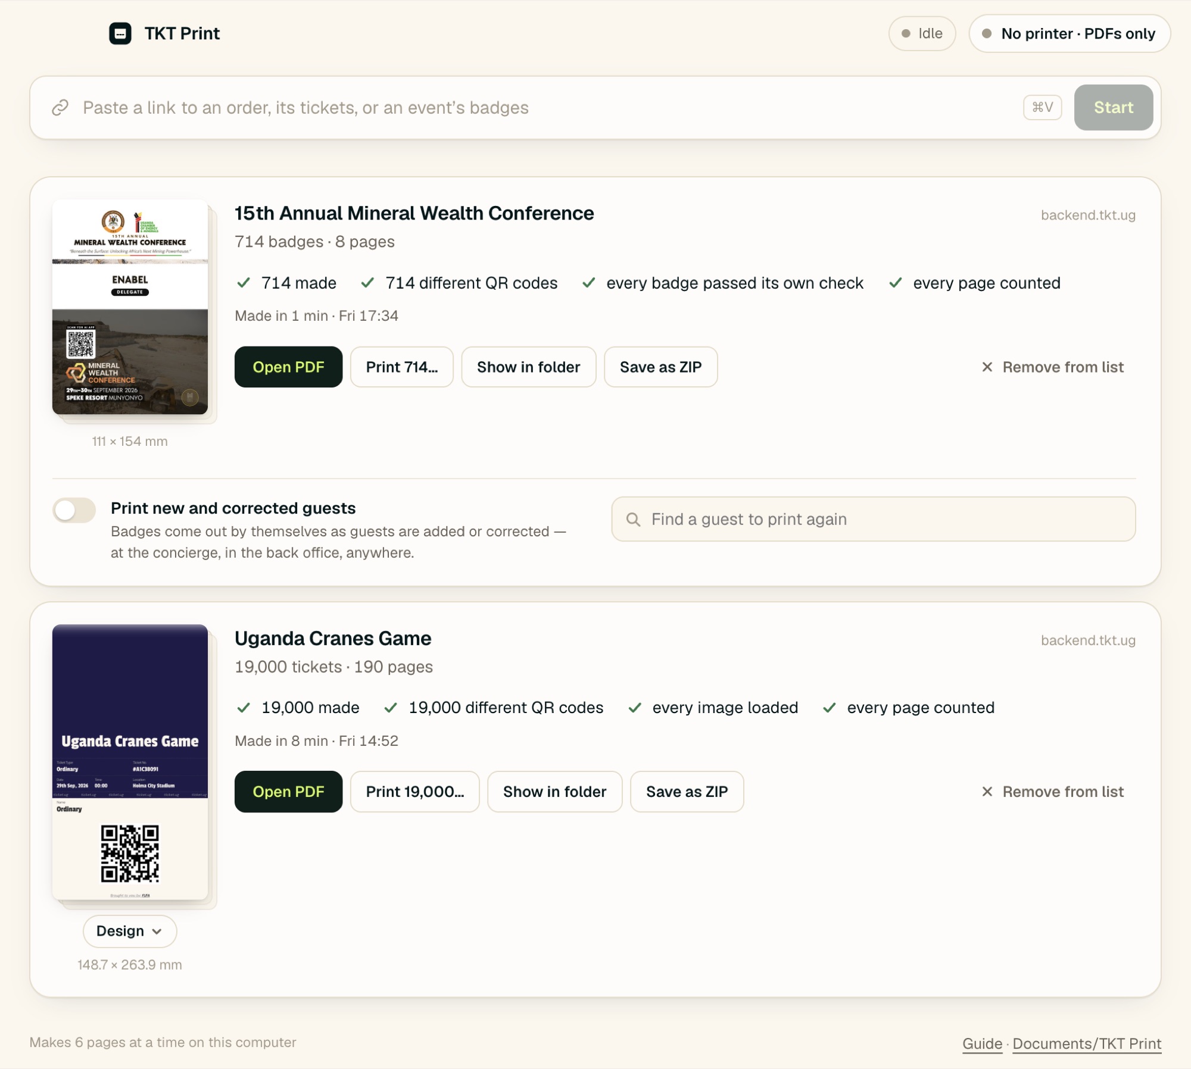Click Made in 1 min · Fri 17:34

(x=316, y=316)
